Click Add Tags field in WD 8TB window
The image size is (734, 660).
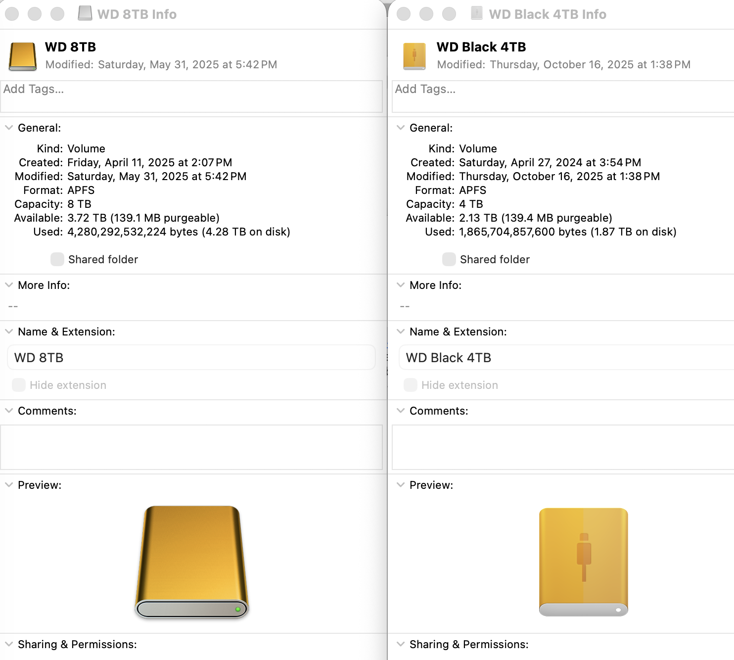(x=191, y=96)
